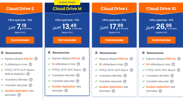Show help for Double réplication in Drive S
The width and height of the screenshot is (183, 100).
pyautogui.click(x=19, y=95)
